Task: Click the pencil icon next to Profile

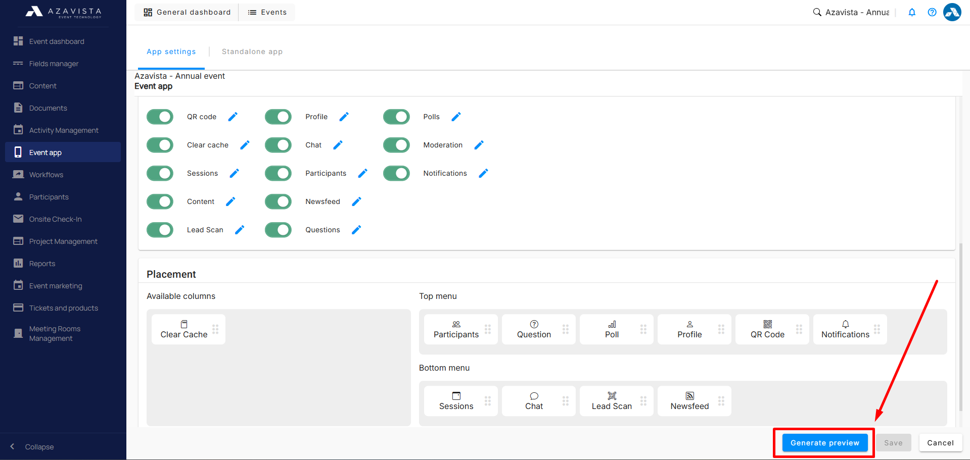Action: click(344, 117)
